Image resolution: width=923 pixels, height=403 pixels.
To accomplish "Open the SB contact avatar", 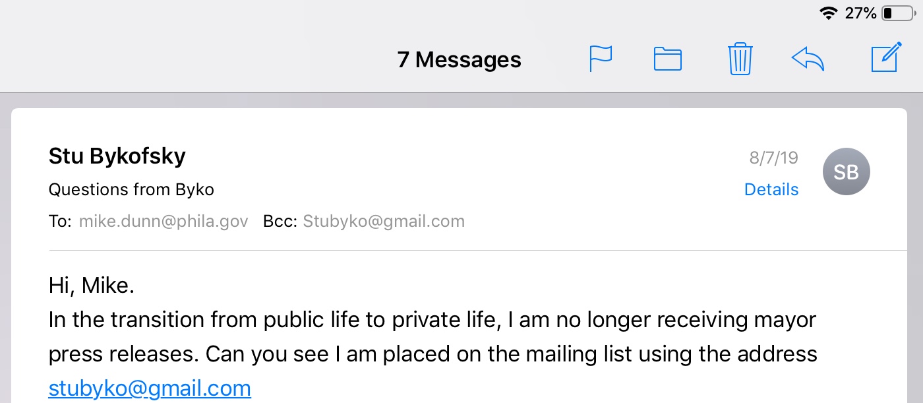I will (x=847, y=171).
